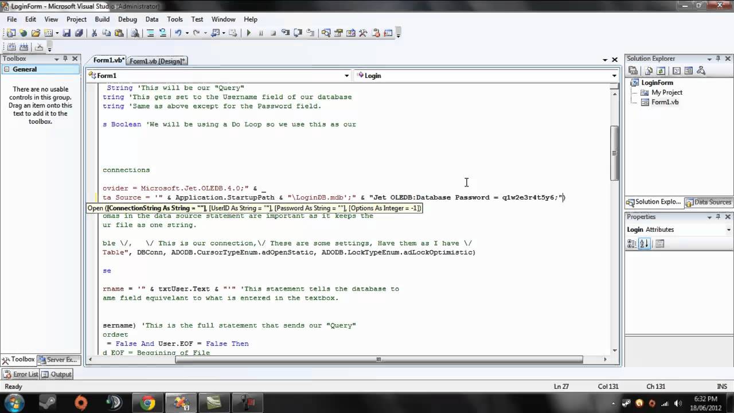Close the Toolbox panel
The image size is (734, 413).
(x=75, y=59)
